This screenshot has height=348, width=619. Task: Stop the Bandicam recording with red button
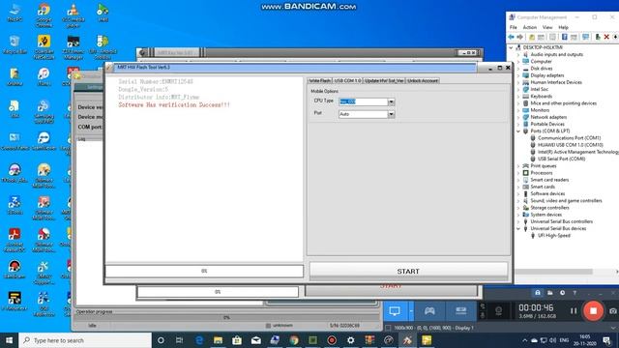(593, 311)
